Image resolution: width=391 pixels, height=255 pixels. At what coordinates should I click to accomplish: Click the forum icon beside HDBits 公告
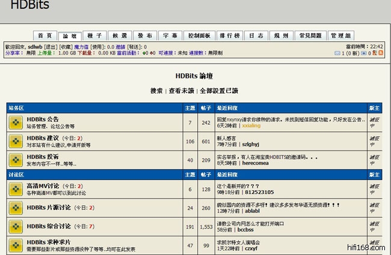point(16,123)
